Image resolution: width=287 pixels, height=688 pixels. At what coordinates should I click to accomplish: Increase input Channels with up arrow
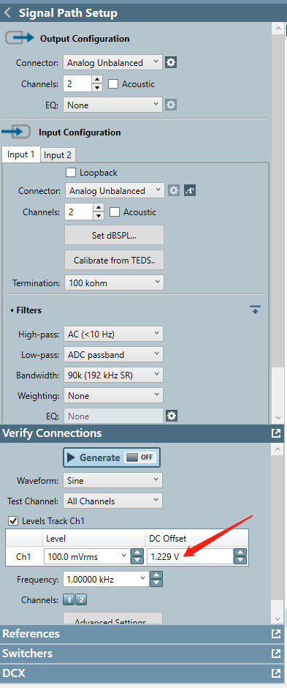pos(99,208)
